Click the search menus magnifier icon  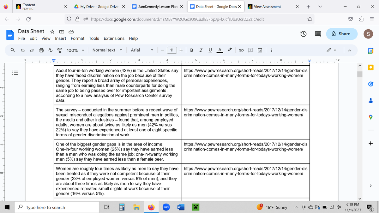13,50
